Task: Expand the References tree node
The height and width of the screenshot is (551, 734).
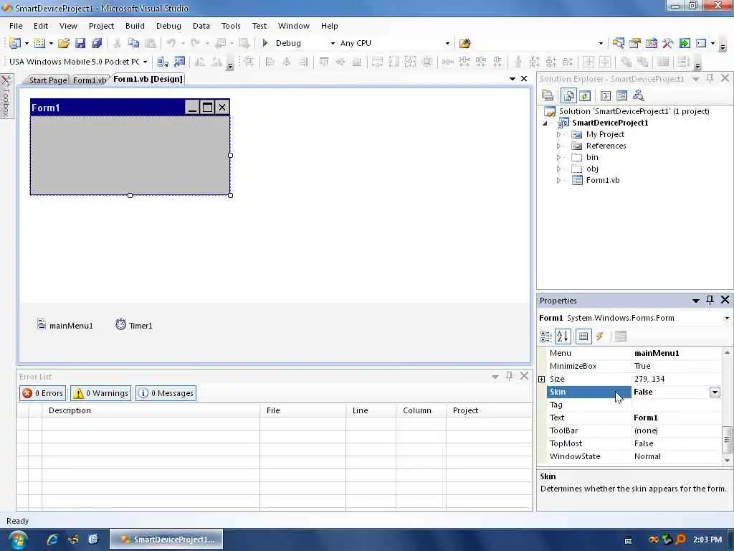Action: [558, 146]
